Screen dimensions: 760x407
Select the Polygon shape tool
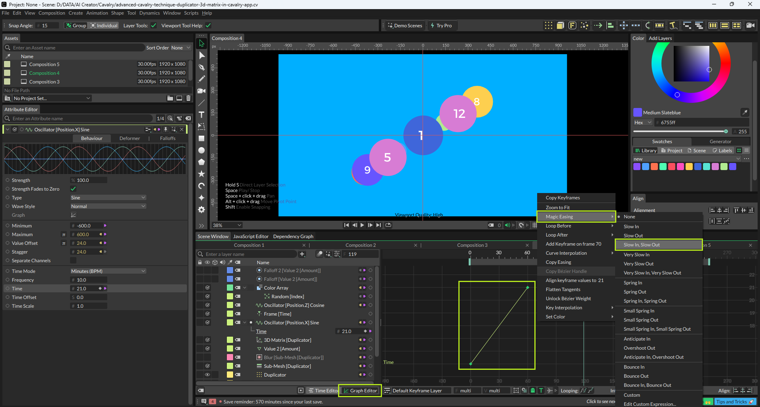click(x=201, y=162)
